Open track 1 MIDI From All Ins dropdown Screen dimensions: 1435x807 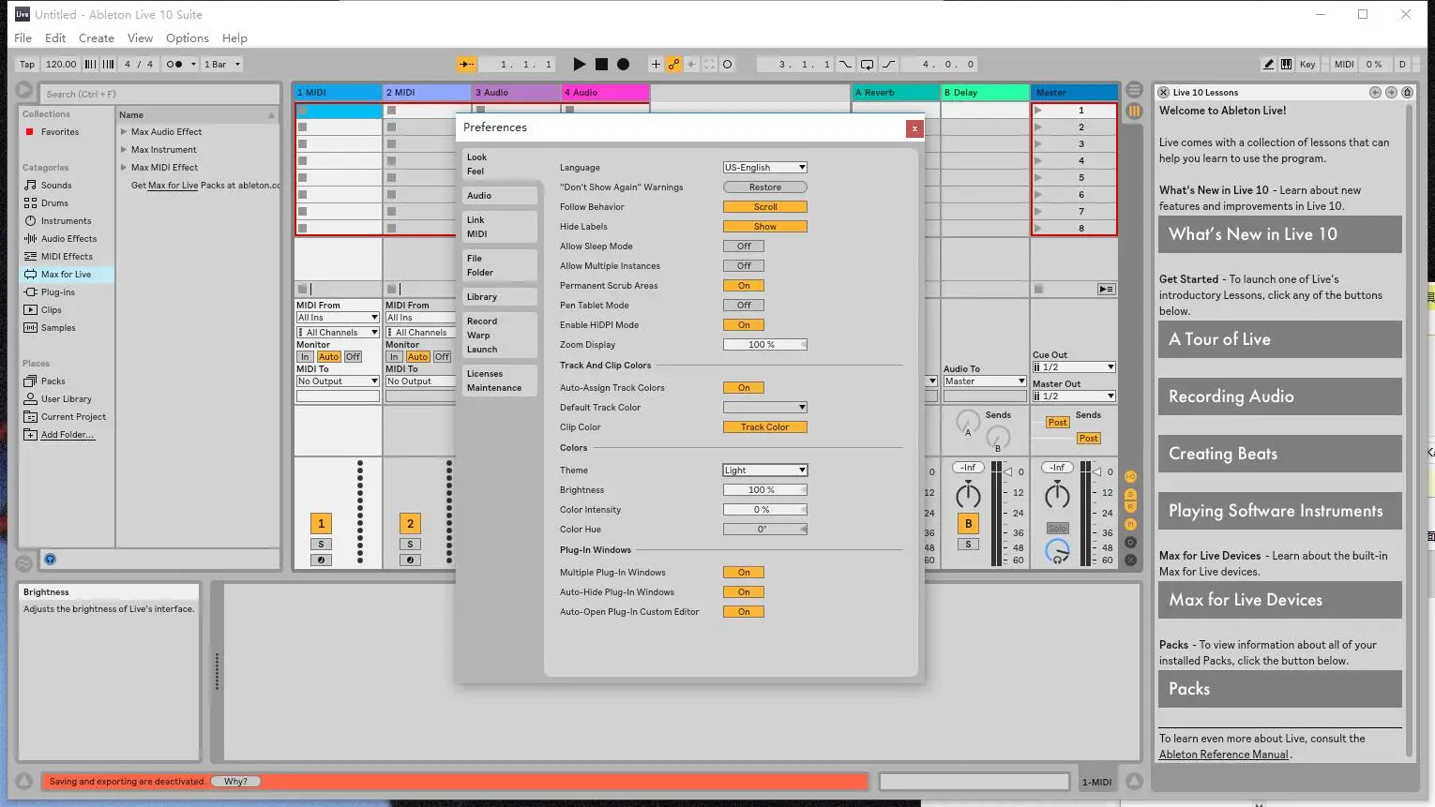pos(338,318)
